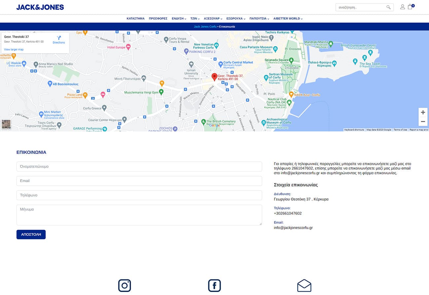Image resolution: width=429 pixels, height=295 pixels.
Task: Expand the ΑΞΕΣΟΥΑΡ dropdown menu
Action: coord(213,18)
